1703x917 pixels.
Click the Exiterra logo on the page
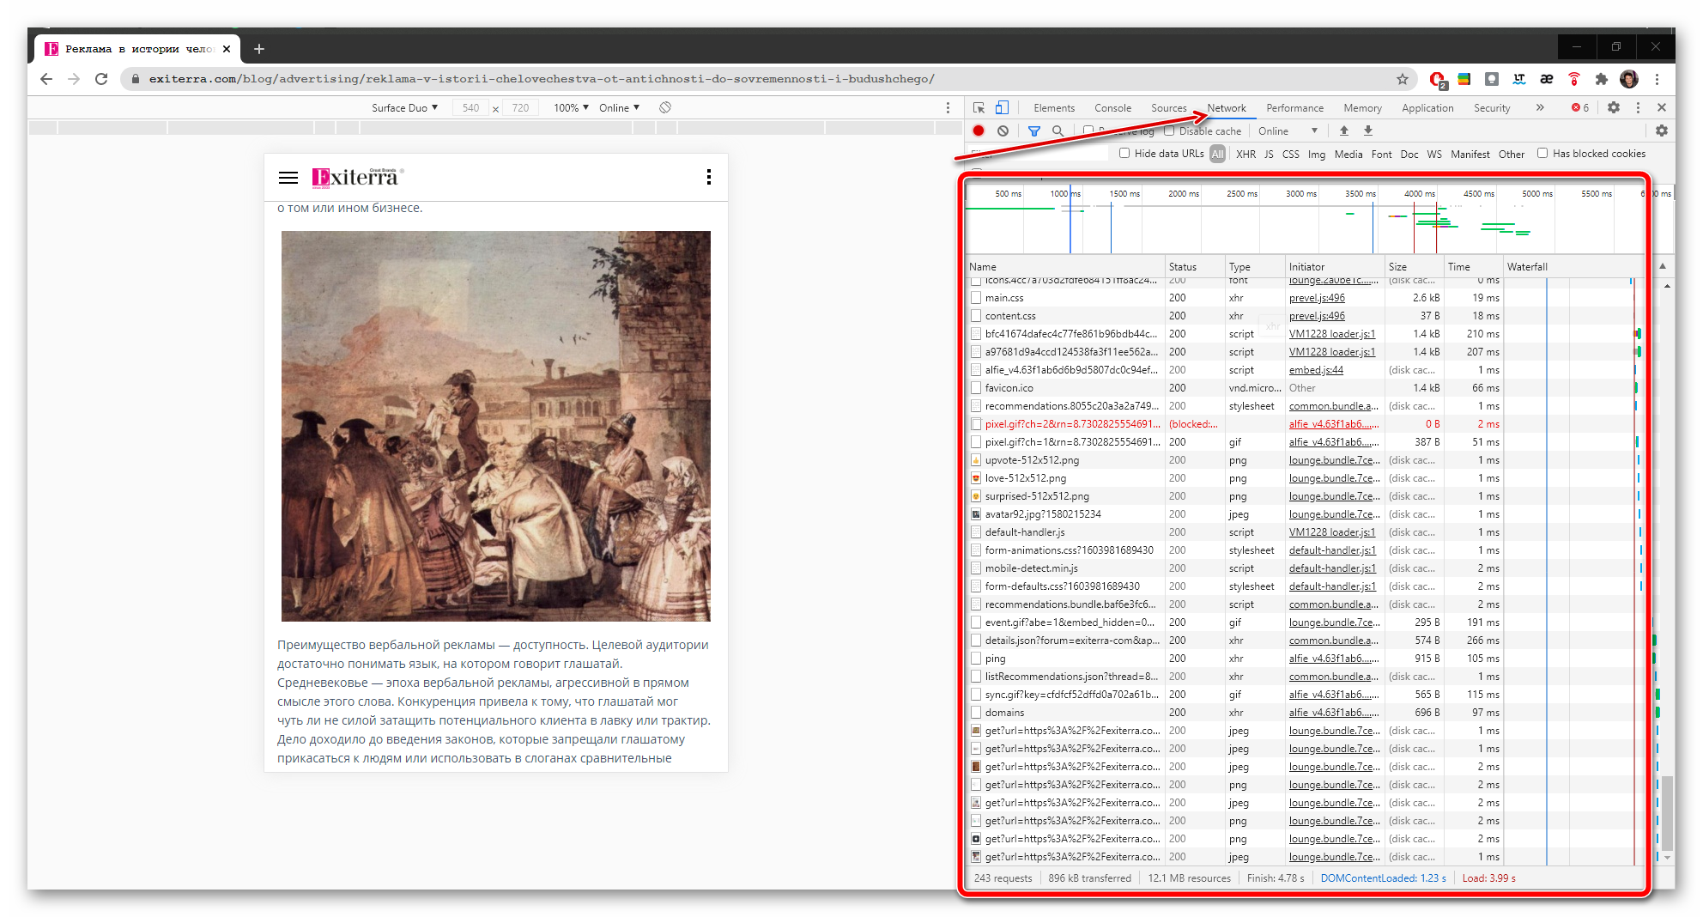[x=357, y=177]
